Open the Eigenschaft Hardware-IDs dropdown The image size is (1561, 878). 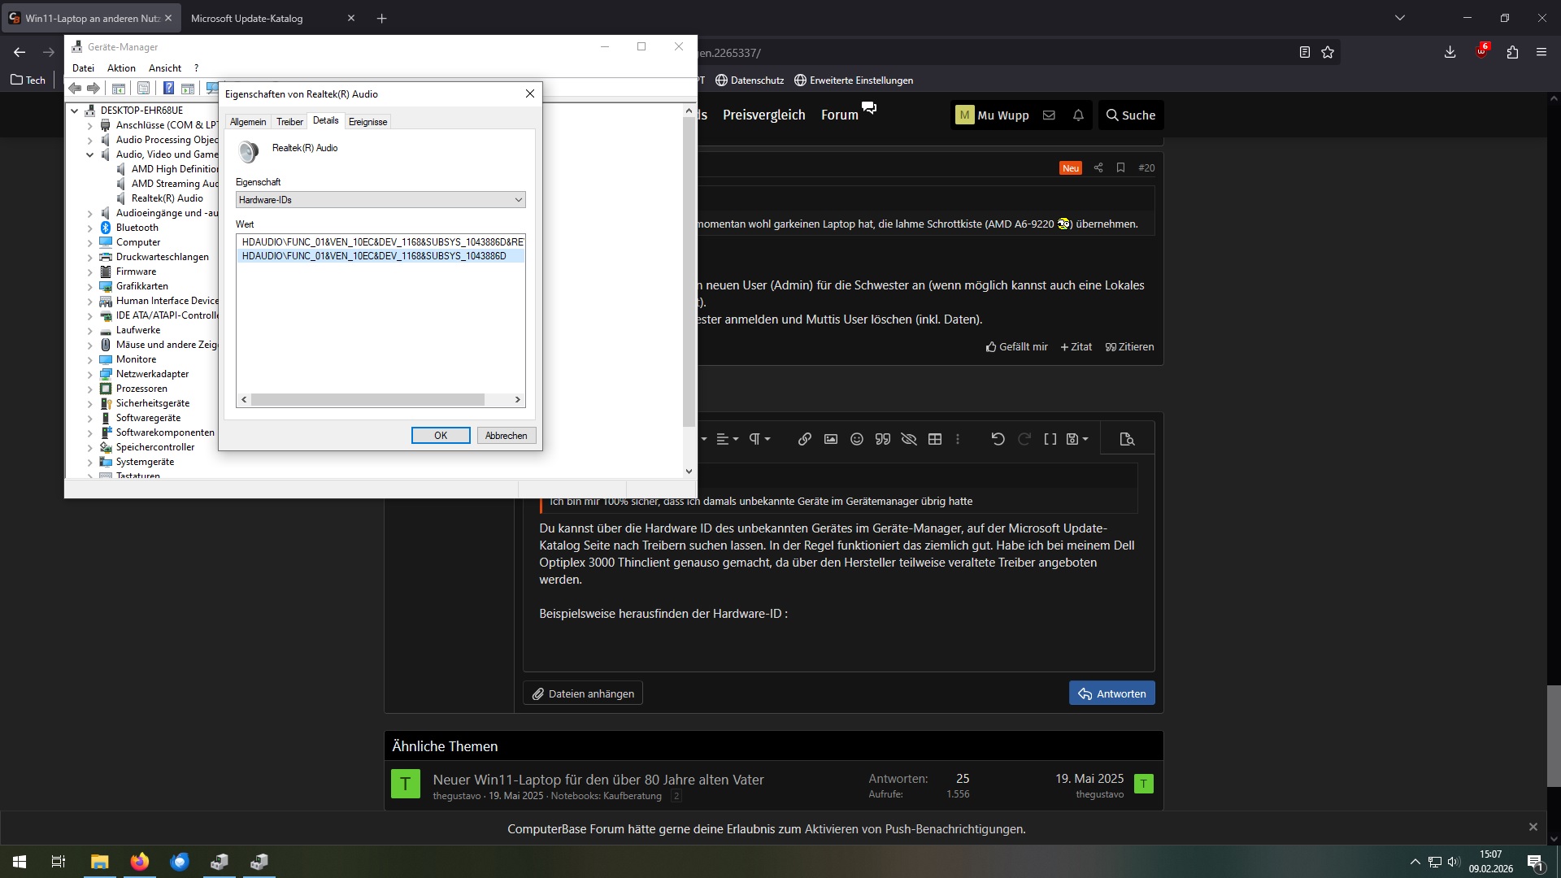tap(380, 200)
